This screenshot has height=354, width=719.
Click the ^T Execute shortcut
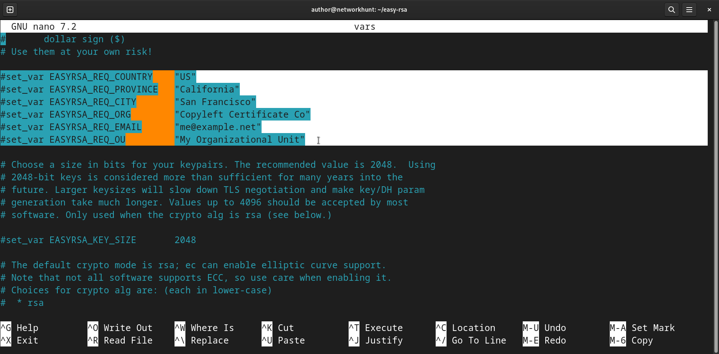coord(376,328)
